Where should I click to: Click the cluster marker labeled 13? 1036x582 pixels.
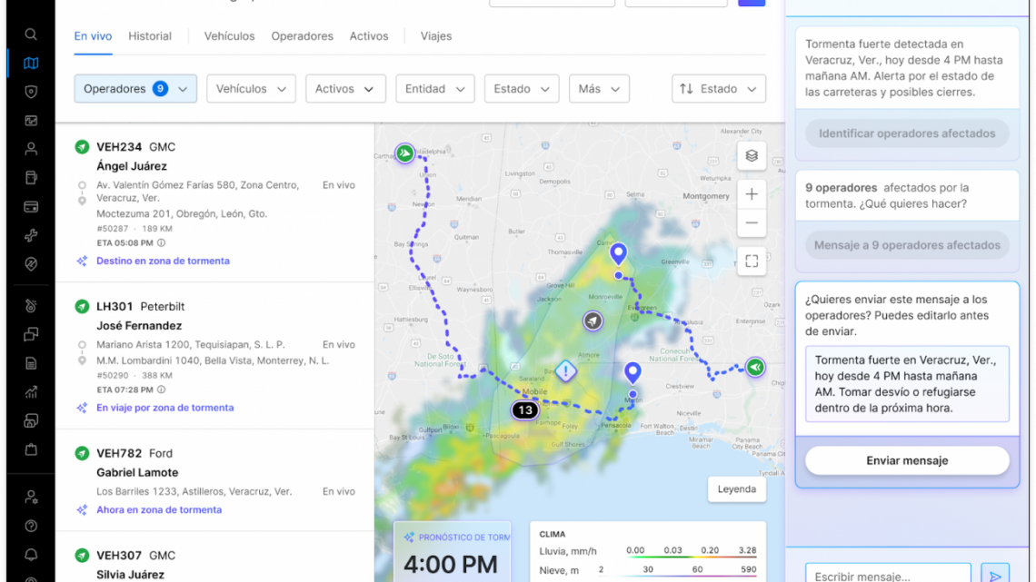click(524, 410)
